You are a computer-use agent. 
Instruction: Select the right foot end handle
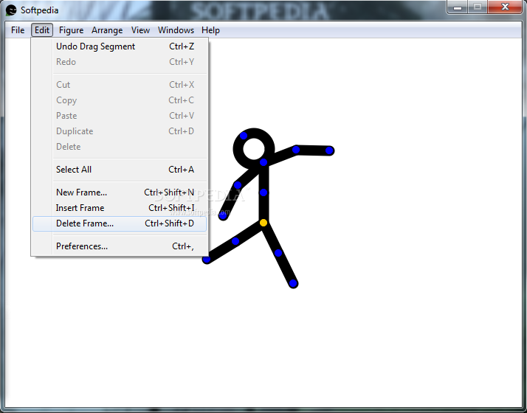[x=293, y=283]
